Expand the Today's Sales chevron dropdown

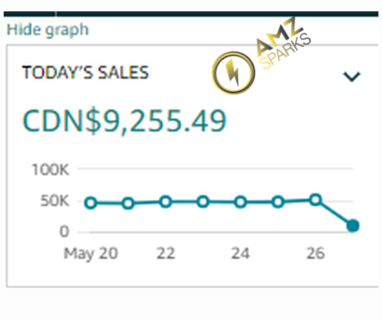pyautogui.click(x=352, y=77)
